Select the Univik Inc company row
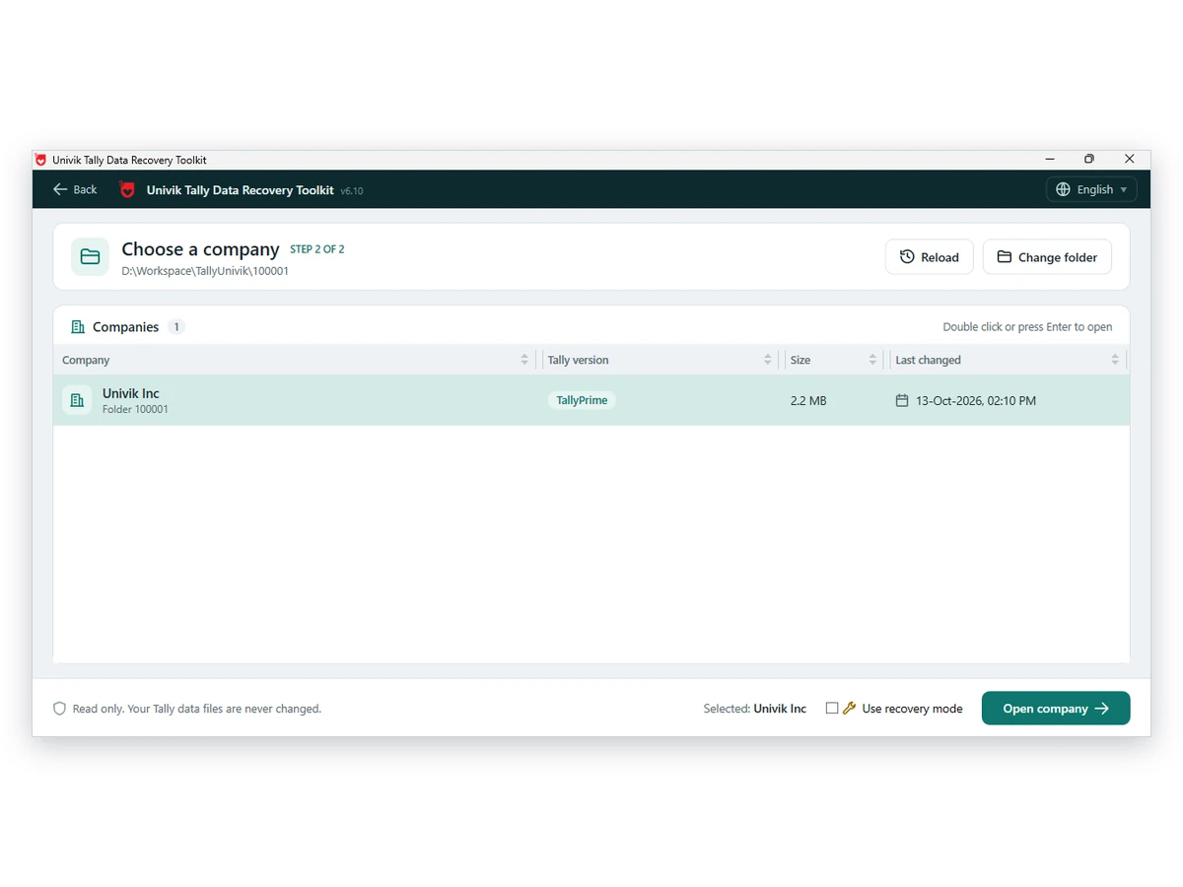The width and height of the screenshot is (1183, 887). tap(591, 400)
